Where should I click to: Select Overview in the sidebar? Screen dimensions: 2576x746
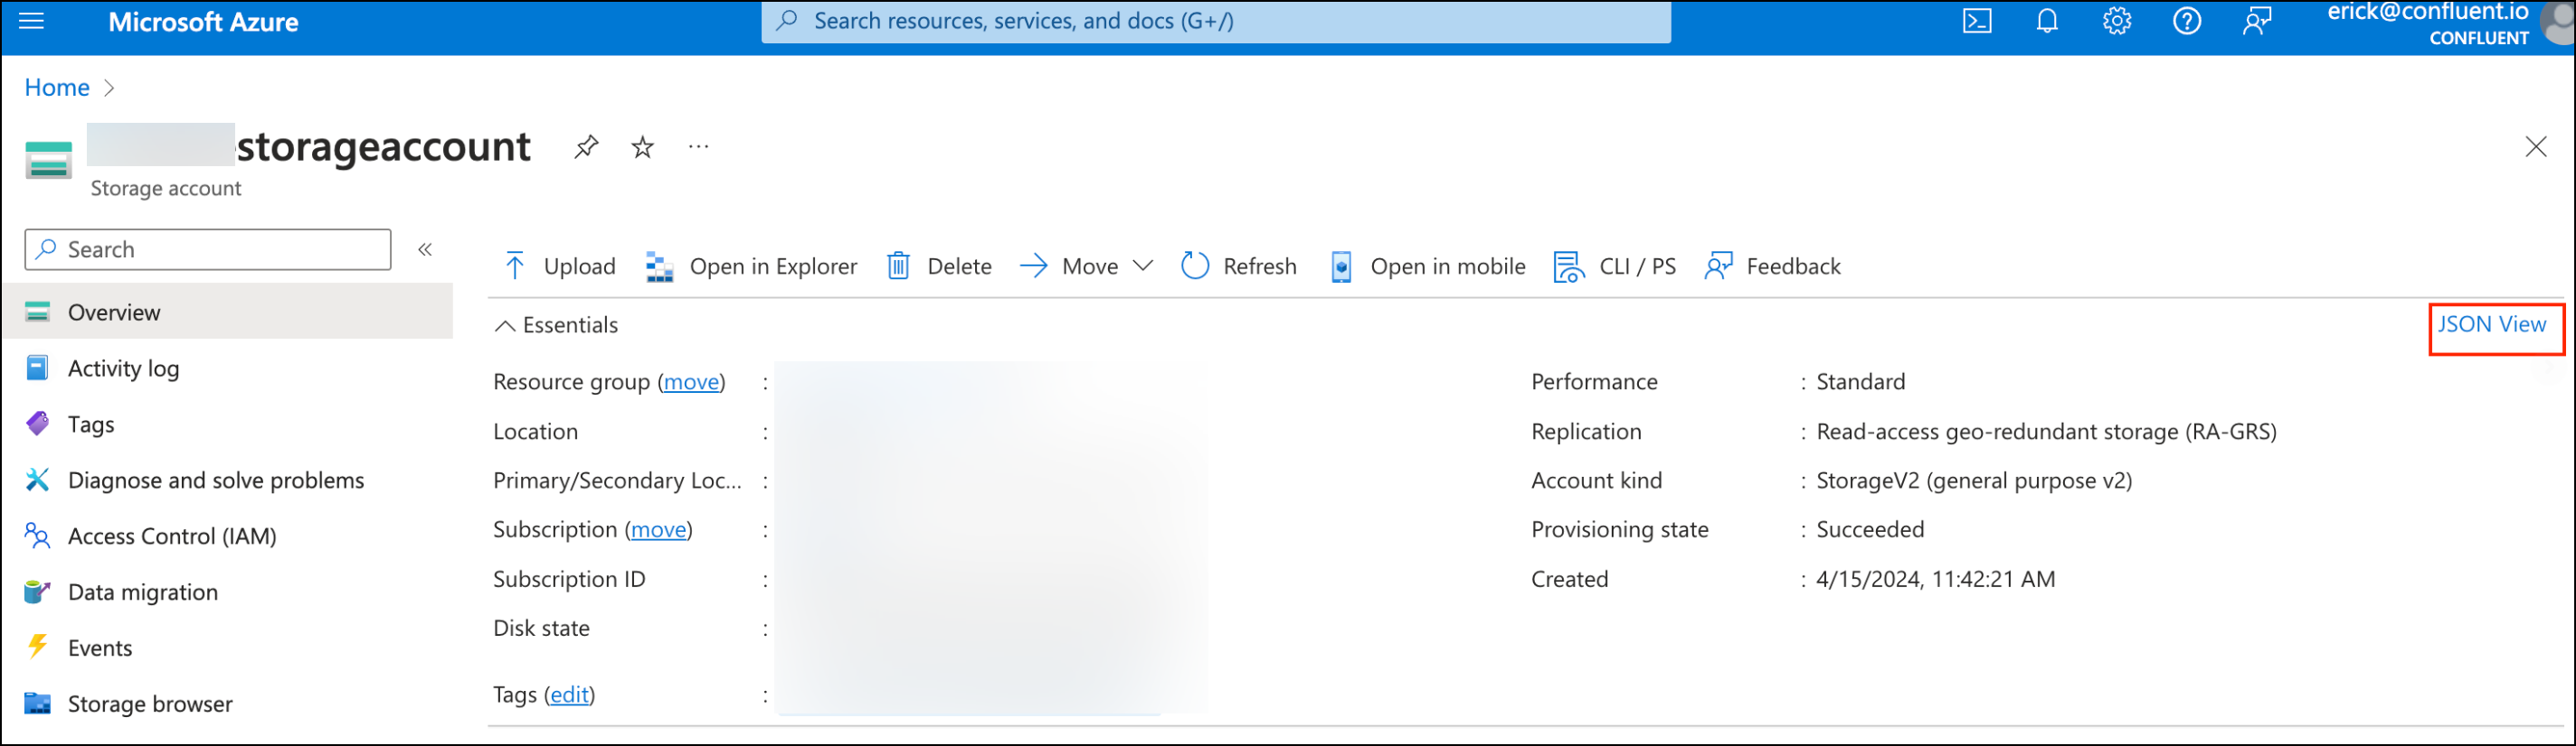point(228,312)
